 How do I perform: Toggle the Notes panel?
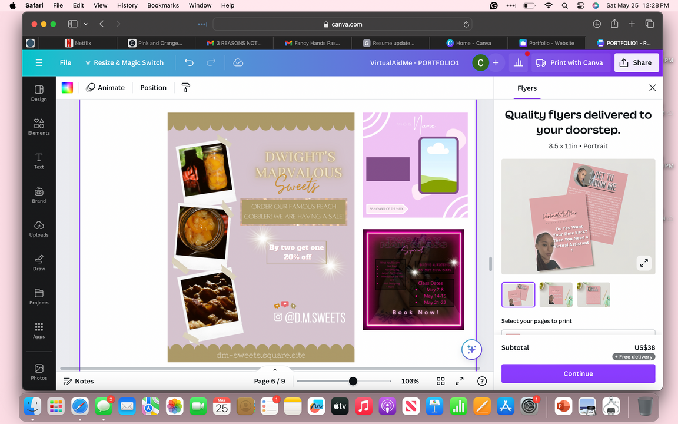pos(78,381)
